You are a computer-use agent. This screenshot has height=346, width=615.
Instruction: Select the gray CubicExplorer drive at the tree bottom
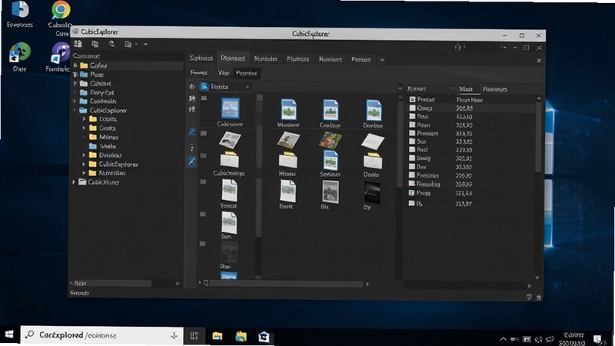99,182
